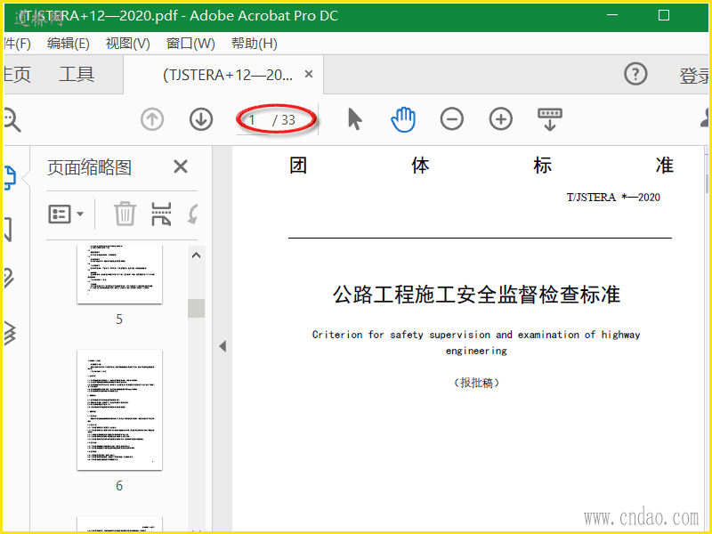Click the search magnifier icon

point(12,120)
